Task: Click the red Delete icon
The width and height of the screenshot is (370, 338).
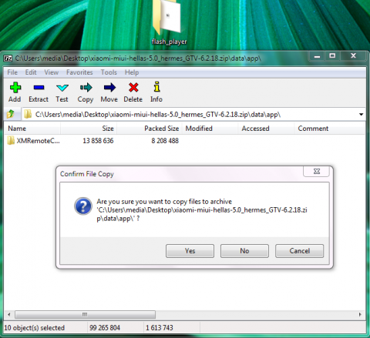Action: 133,88
